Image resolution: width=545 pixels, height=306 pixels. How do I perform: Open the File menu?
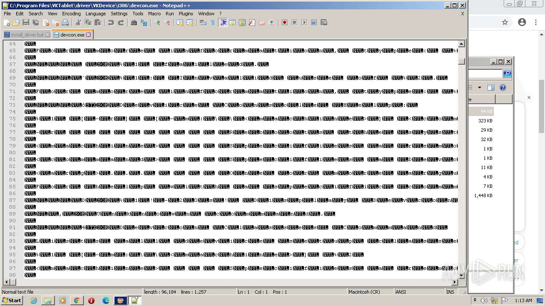(7, 14)
